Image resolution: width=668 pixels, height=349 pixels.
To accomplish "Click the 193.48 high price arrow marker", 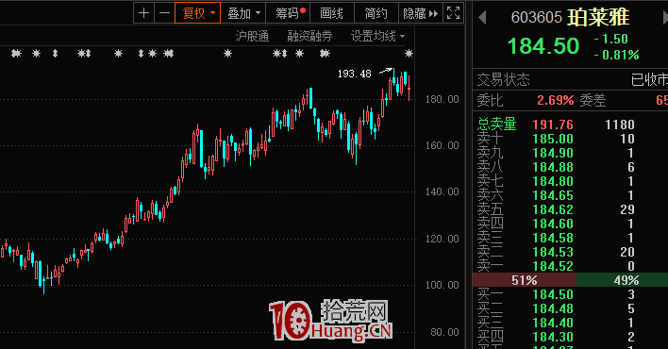I will (386, 71).
